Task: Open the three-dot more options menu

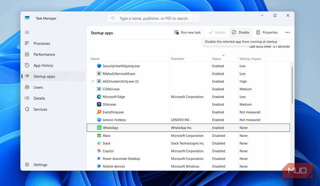Action: (x=287, y=32)
